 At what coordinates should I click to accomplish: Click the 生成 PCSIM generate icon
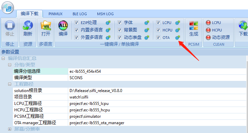click(x=194, y=25)
